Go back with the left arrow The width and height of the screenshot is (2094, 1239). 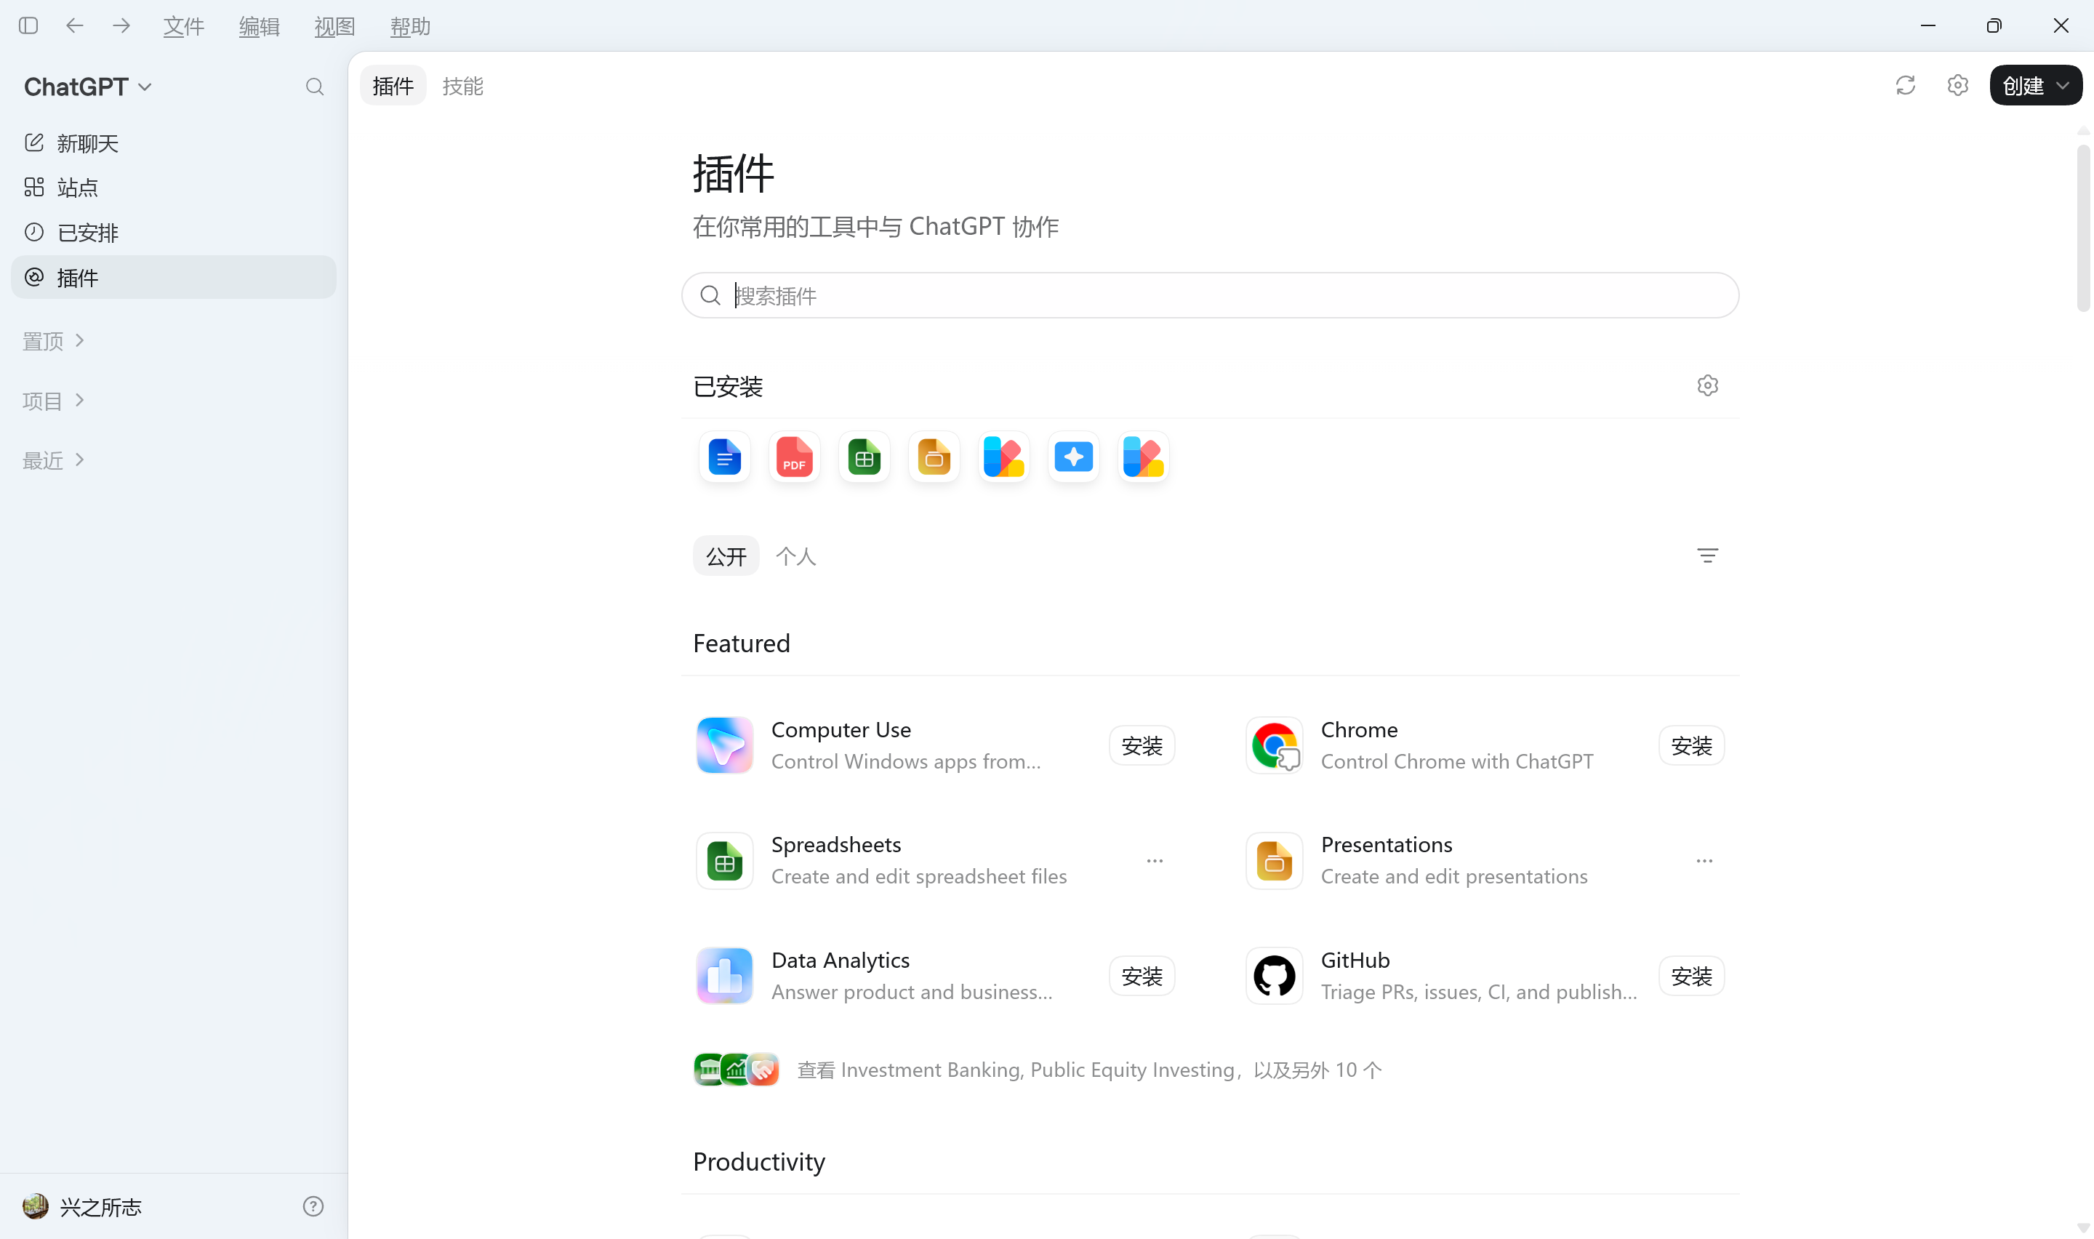coord(75,26)
